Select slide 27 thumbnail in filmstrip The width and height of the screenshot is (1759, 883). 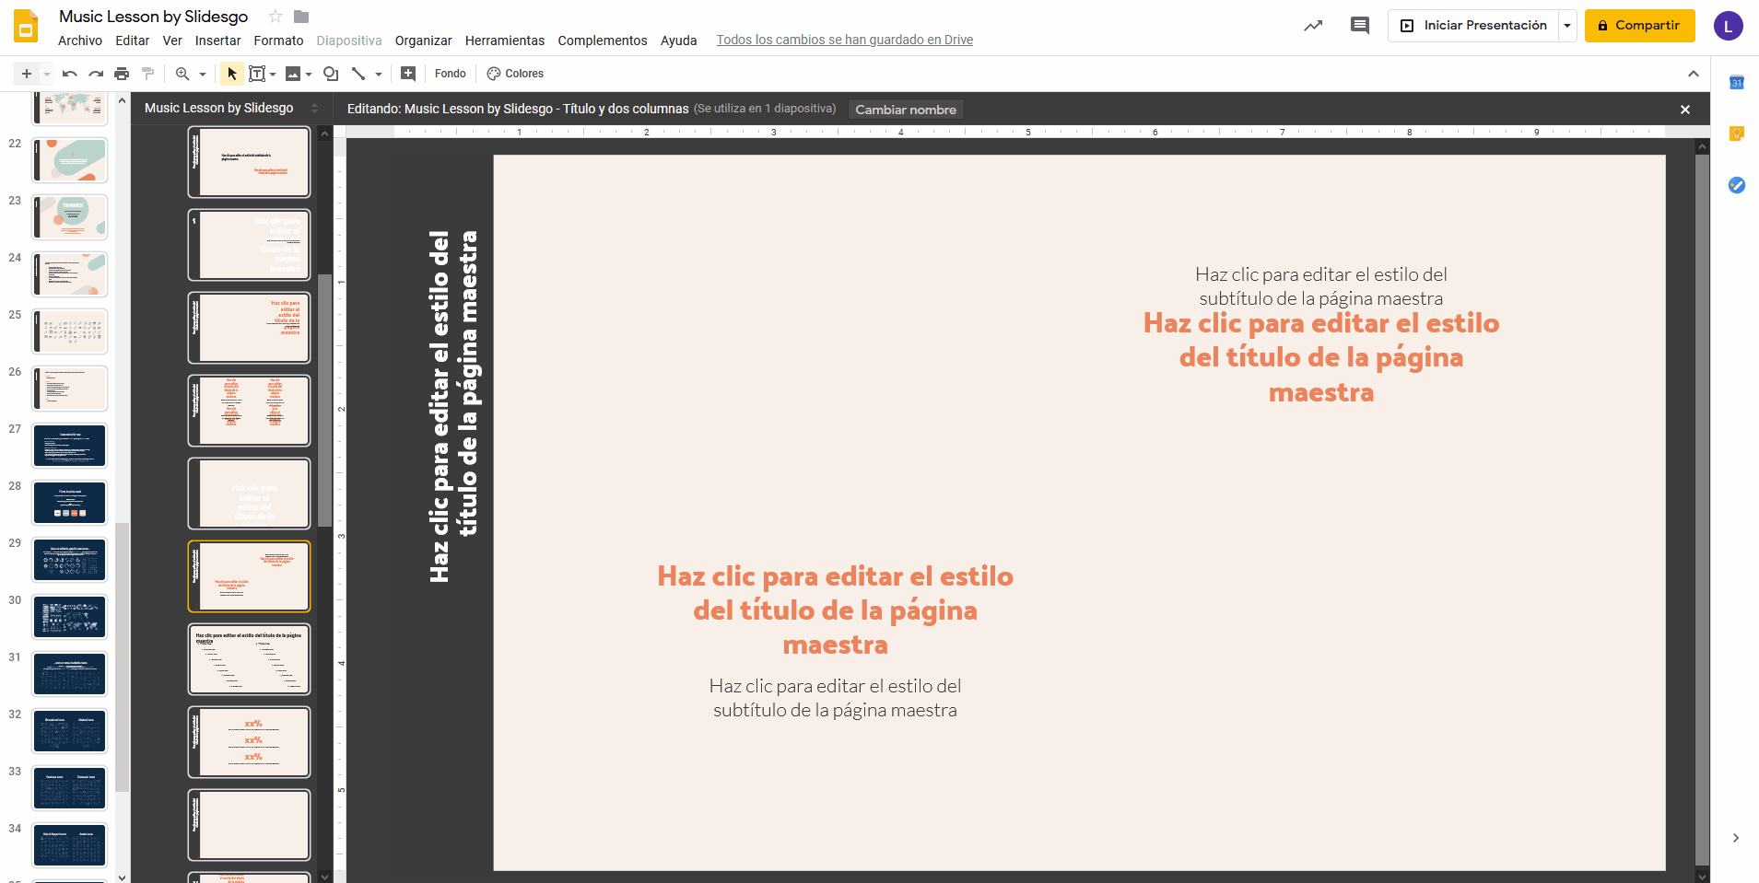tap(71, 446)
